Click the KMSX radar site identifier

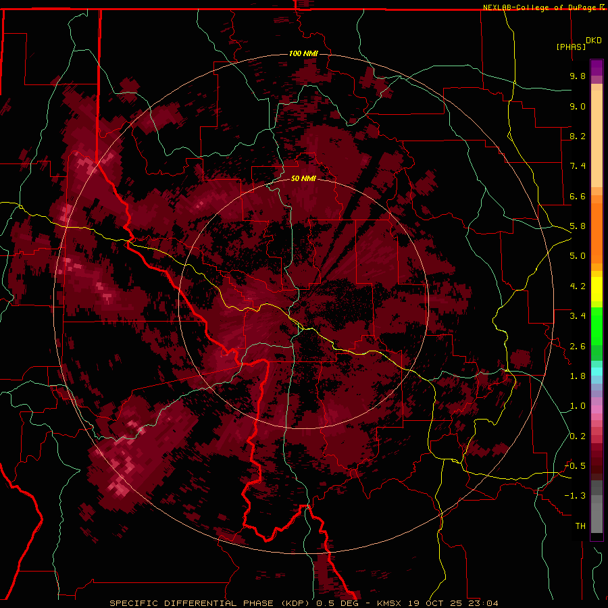(x=389, y=603)
